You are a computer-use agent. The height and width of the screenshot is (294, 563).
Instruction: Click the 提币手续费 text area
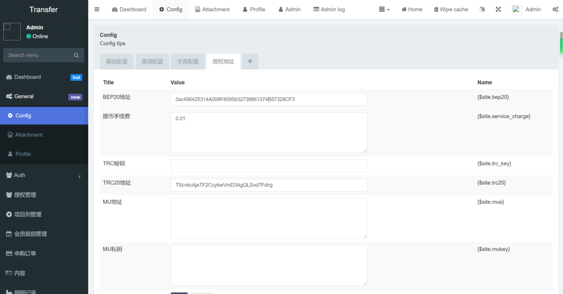(269, 132)
